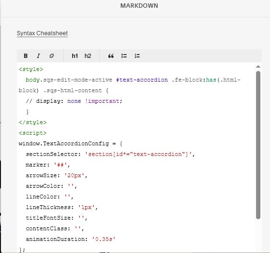The image size is (270, 253).
Task: Click the animationDuration '0.35s' value
Action: point(103,239)
